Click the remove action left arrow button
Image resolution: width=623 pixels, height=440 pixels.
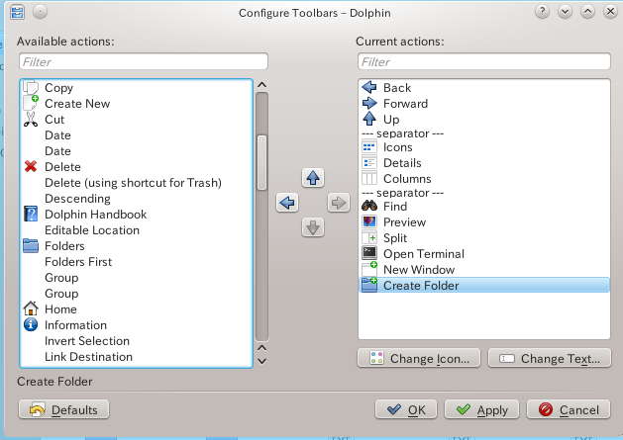(x=287, y=203)
